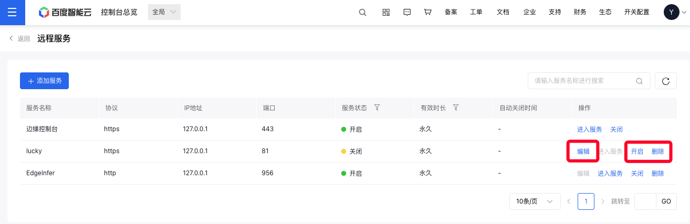Filter by 有效时长 funnel icon
This screenshot has height=224, width=690.
pyautogui.click(x=456, y=108)
